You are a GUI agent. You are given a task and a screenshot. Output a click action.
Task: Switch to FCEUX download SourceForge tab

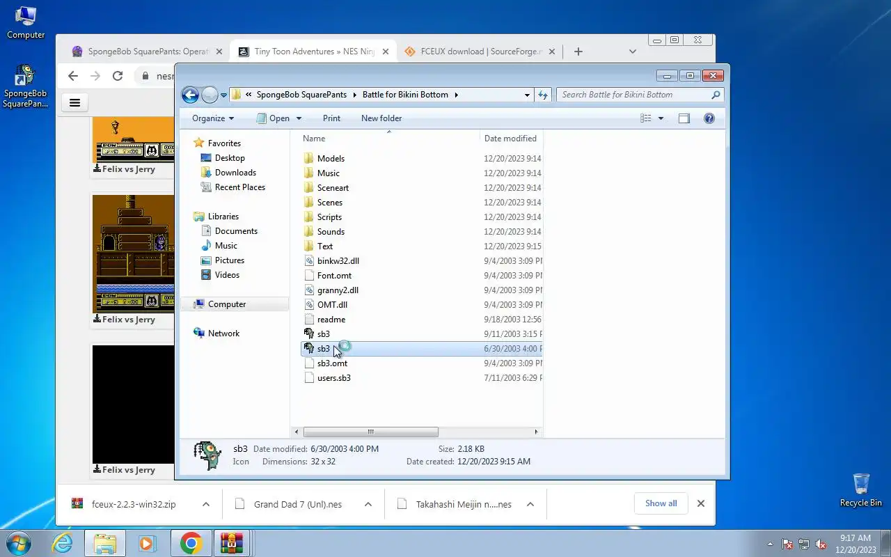click(480, 52)
